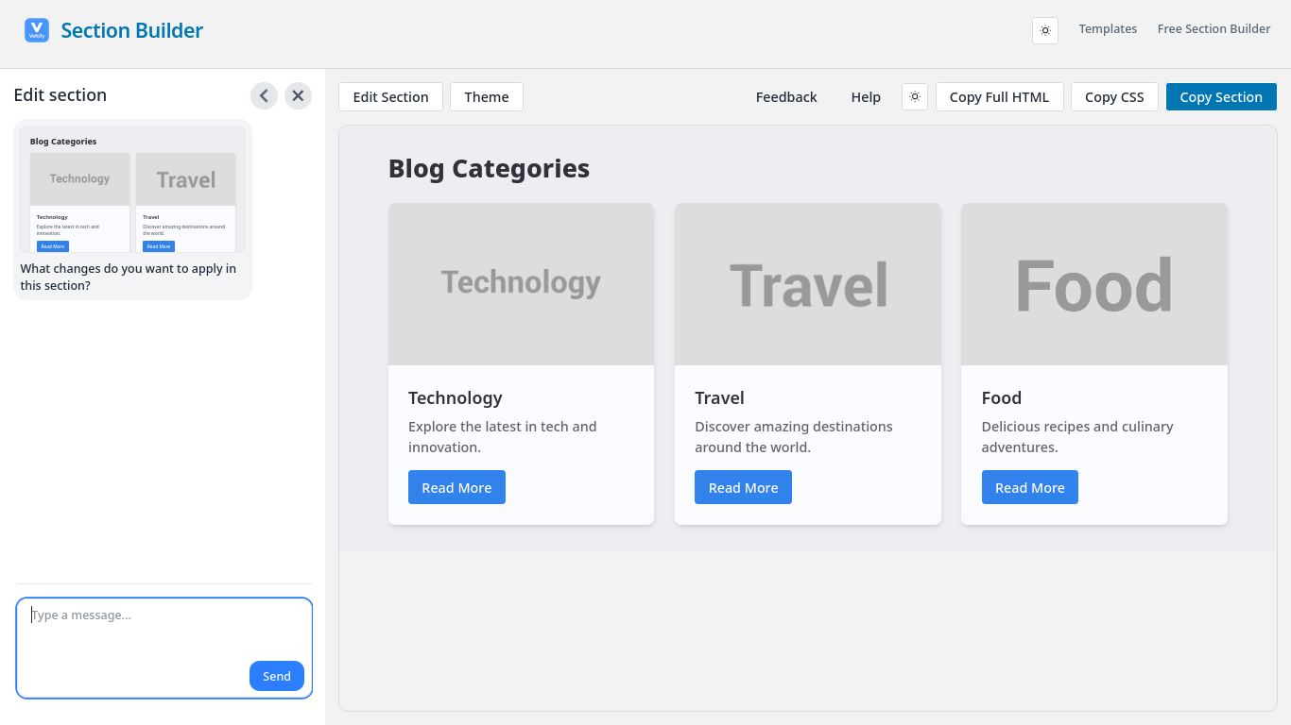The width and height of the screenshot is (1291, 725).
Task: Go to Free Section Builder
Action: [x=1214, y=29]
